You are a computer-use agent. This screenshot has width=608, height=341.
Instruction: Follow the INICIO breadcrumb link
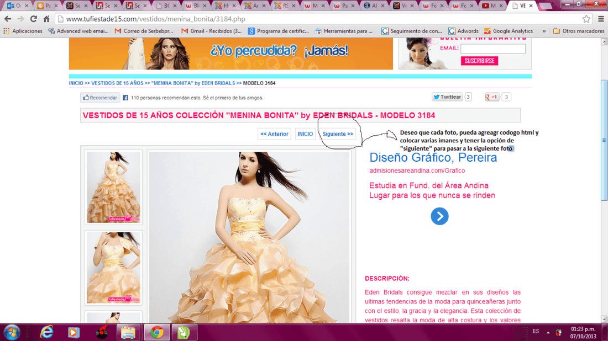coord(76,83)
